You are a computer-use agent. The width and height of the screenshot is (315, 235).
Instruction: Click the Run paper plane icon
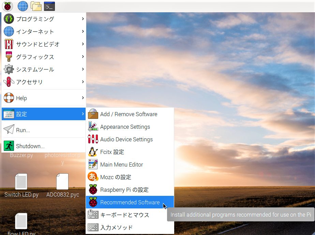tap(9, 129)
